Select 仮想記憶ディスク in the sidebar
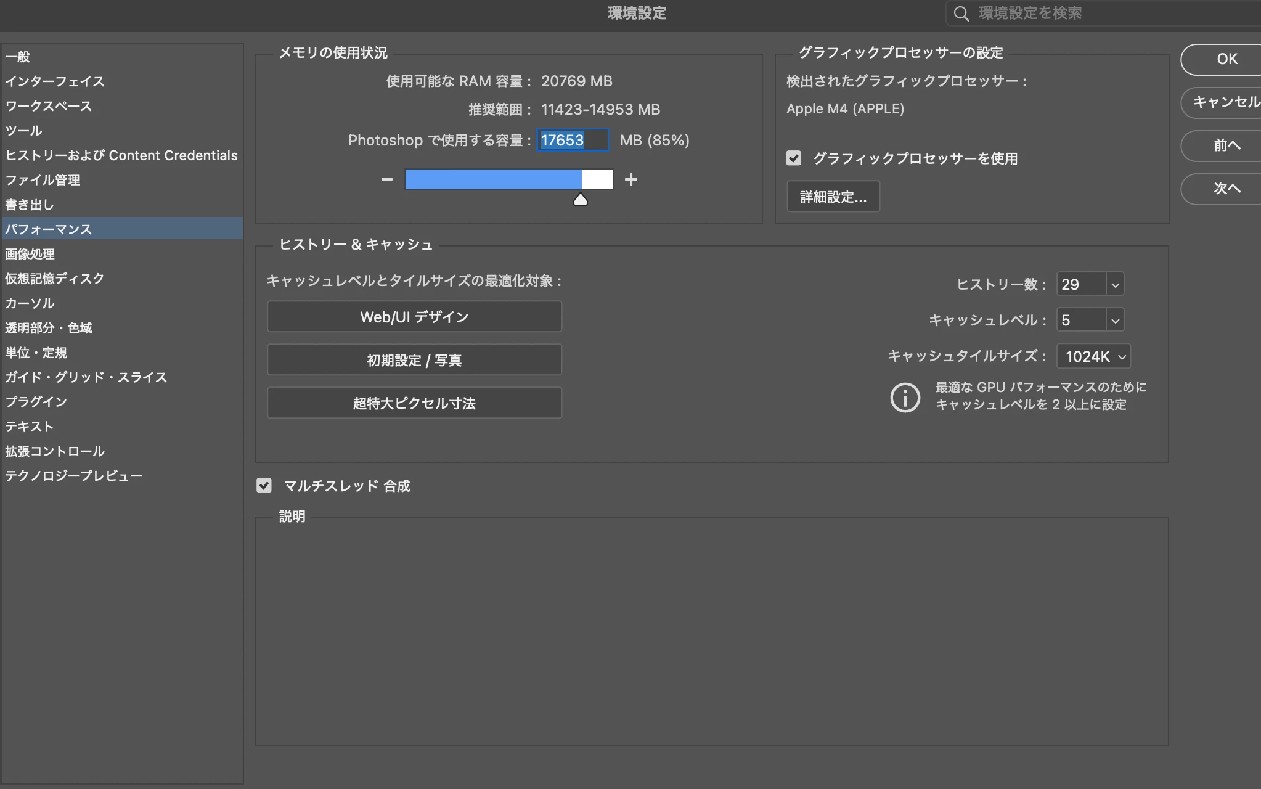Viewport: 1261px width, 789px height. (54, 279)
